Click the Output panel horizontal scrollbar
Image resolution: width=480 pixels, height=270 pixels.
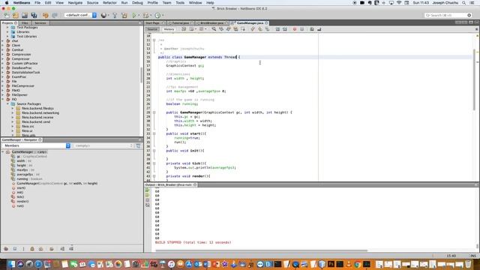tap(261, 250)
